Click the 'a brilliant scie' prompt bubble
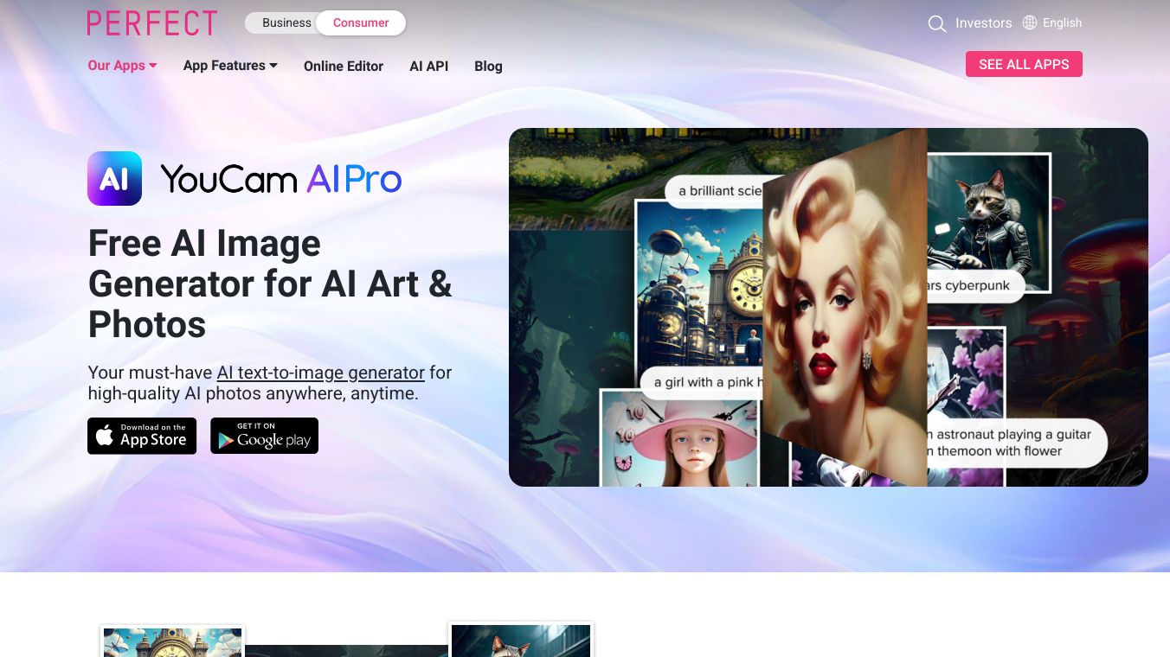The width and height of the screenshot is (1170, 657). pyautogui.click(x=715, y=191)
